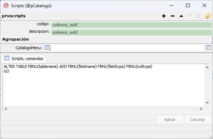Click script editor scroll right arrow
The width and height of the screenshot is (213, 139).
coord(201,109)
